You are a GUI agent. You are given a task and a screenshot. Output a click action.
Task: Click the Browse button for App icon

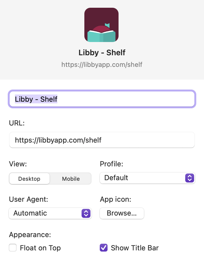pyautogui.click(x=122, y=213)
